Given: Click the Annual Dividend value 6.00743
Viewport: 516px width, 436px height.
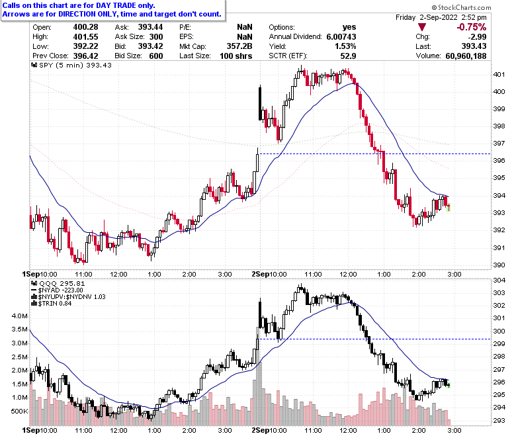Looking at the screenshot, I should [x=341, y=37].
